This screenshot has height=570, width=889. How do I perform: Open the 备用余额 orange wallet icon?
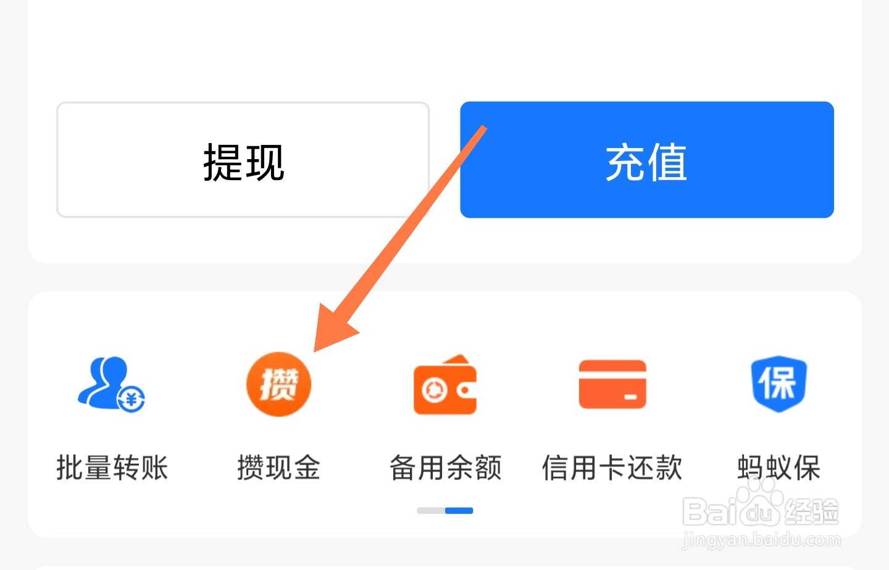click(x=445, y=384)
